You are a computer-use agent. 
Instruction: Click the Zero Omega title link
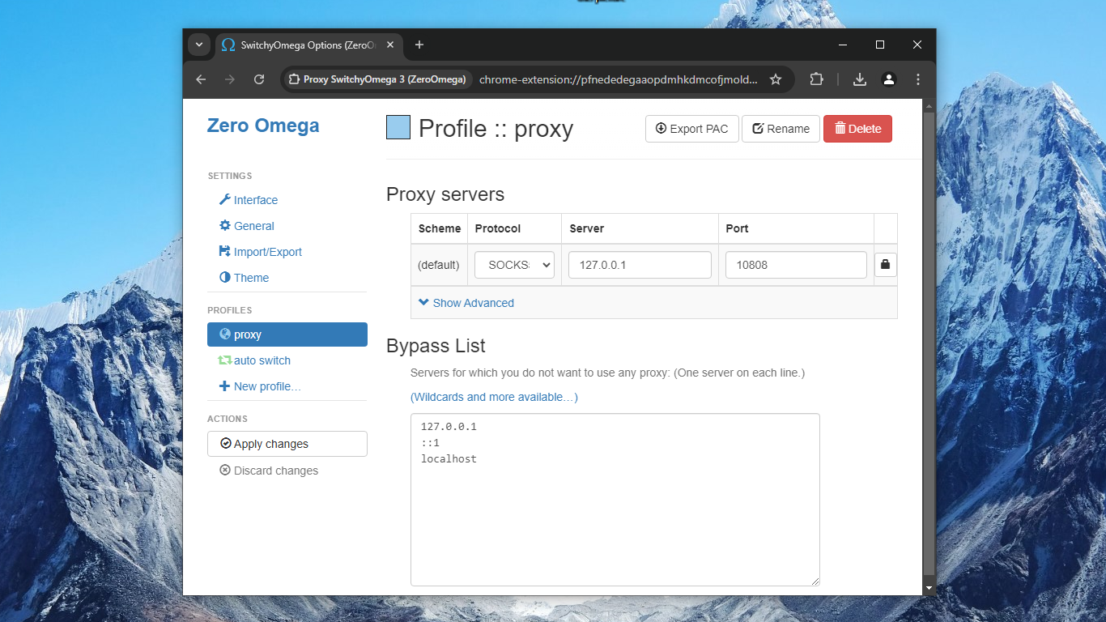[263, 126]
